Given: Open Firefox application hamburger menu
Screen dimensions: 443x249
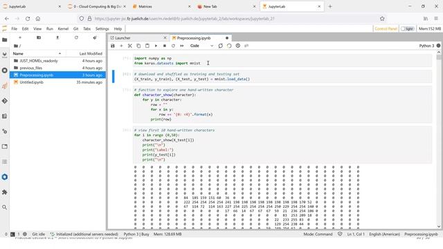Looking at the screenshot, I should point(436,19).
